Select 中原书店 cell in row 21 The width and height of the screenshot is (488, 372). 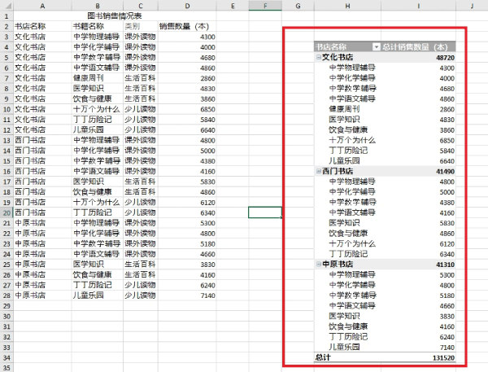[42, 223]
